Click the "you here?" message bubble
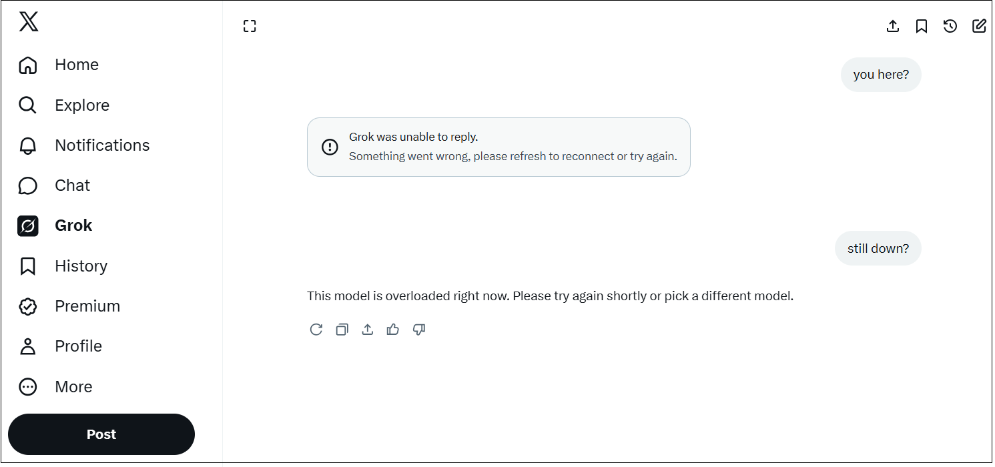995x467 pixels. click(x=881, y=75)
